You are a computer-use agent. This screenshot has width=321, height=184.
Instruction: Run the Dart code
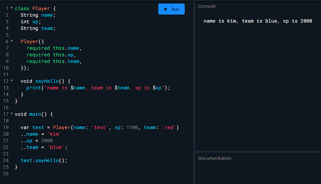click(172, 9)
